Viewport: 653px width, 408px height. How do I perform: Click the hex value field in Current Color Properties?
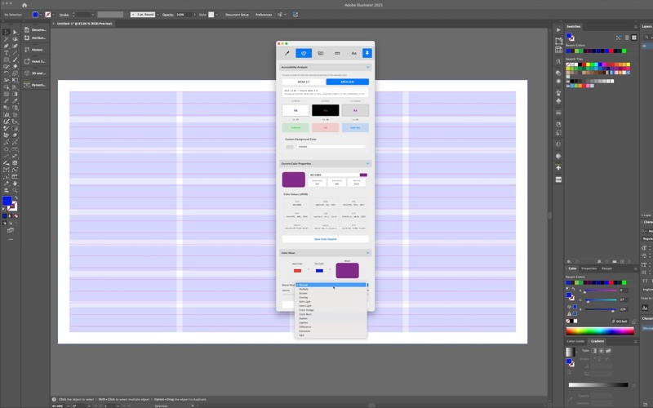coord(334,175)
